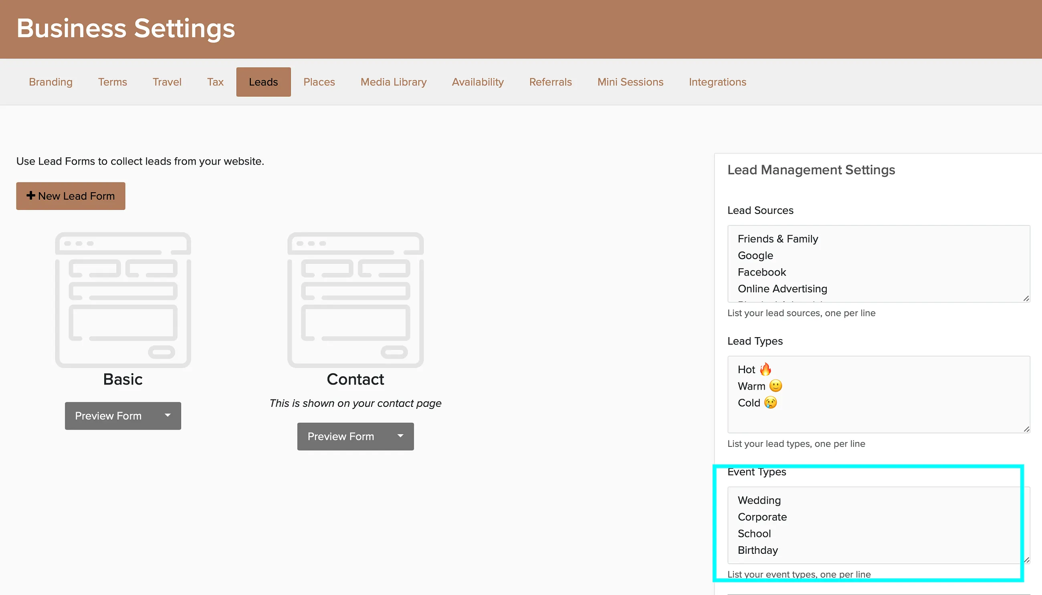Screen dimensions: 1042x595
Task: Grab the Event Types resize handle
Action: click(x=1026, y=560)
